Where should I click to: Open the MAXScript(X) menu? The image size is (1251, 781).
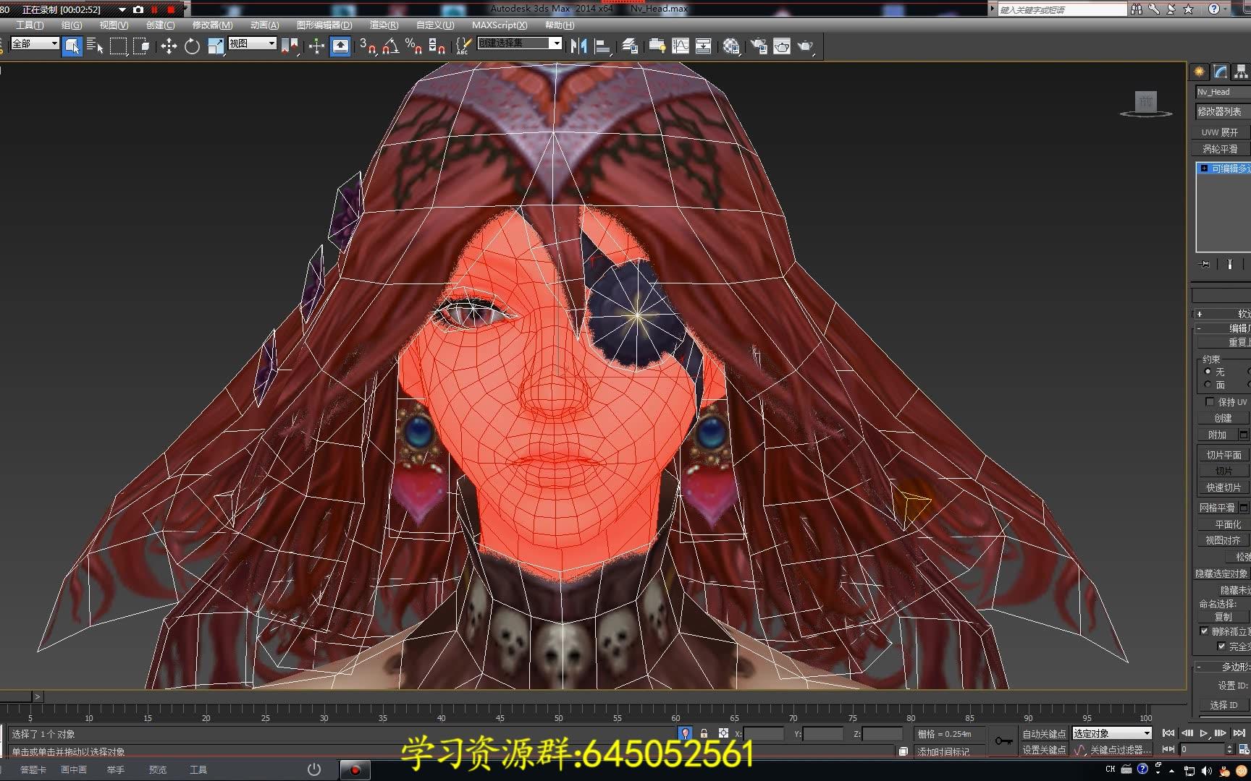tap(500, 25)
